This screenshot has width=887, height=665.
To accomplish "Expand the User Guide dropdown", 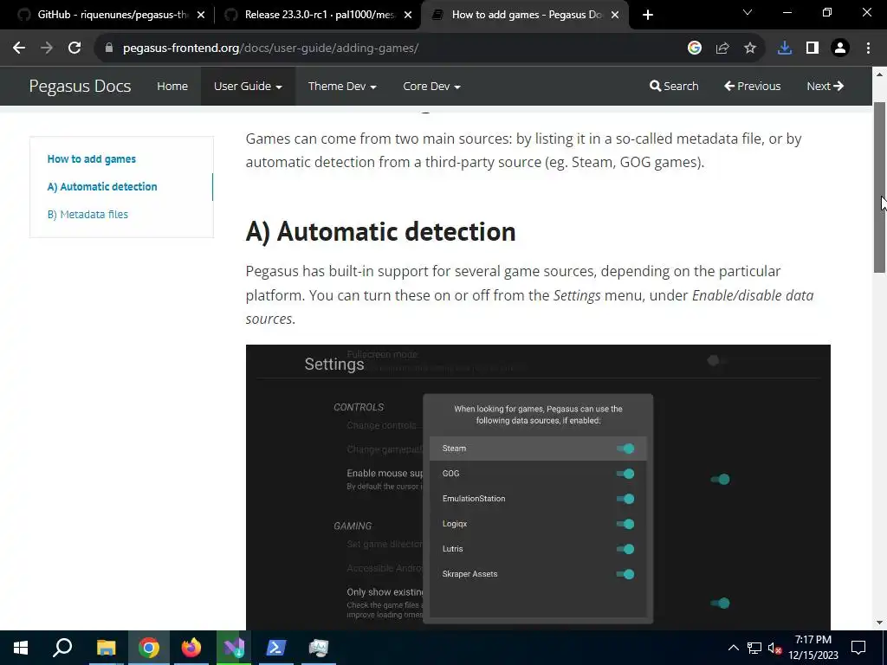I will [248, 86].
